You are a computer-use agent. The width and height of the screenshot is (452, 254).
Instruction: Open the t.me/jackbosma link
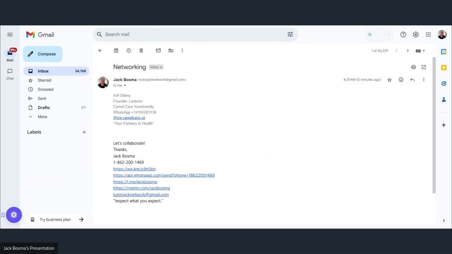point(135,182)
